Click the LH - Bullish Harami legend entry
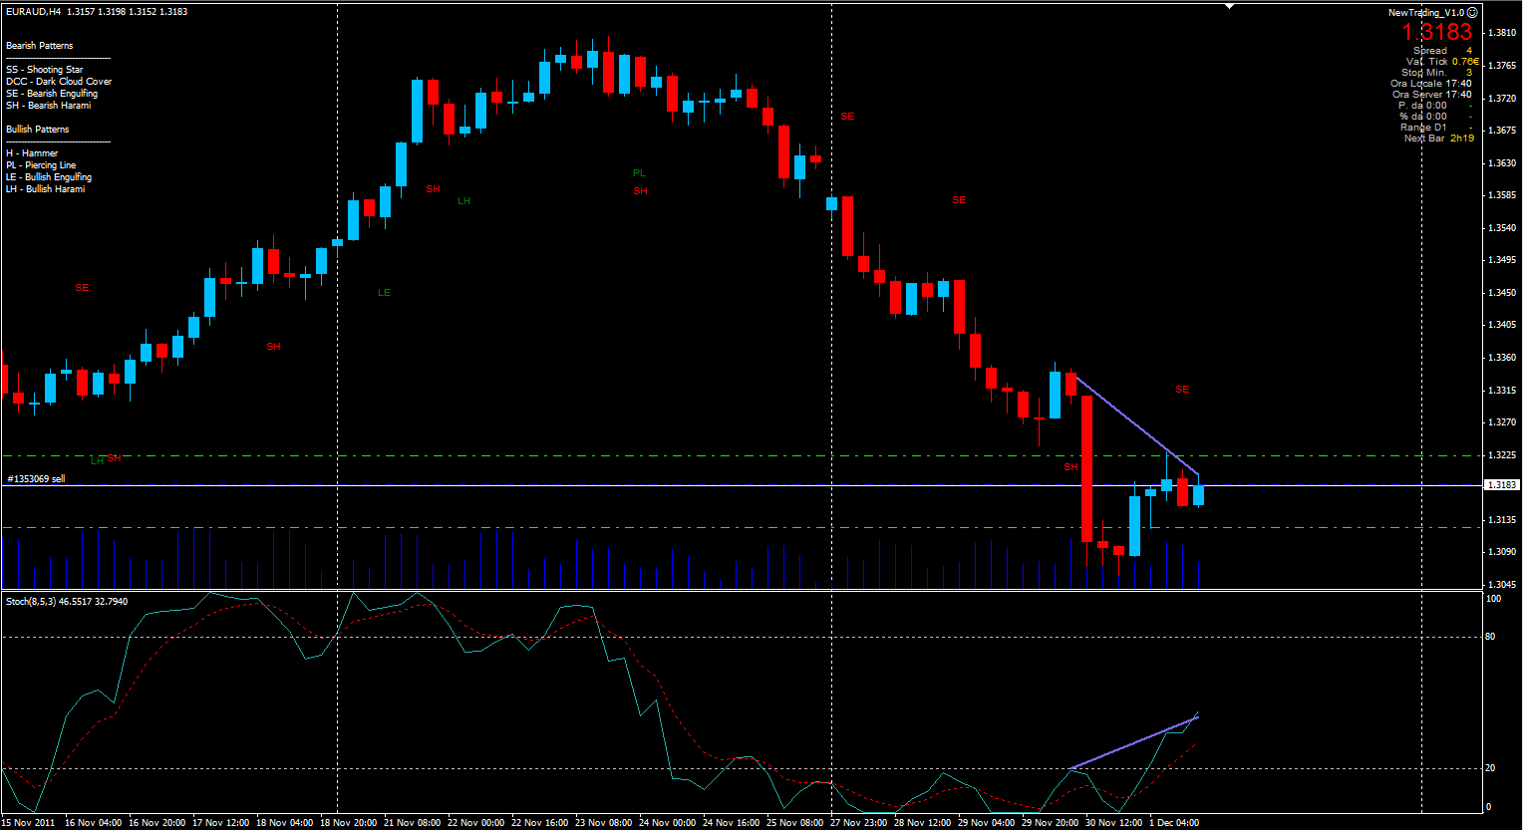1523x830 pixels. tap(46, 189)
